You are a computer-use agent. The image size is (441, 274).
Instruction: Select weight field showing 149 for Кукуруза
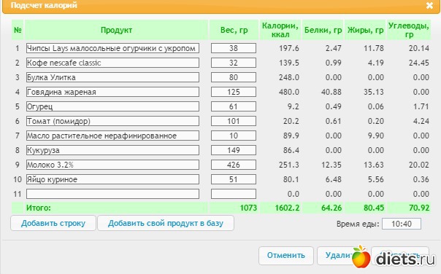point(234,150)
